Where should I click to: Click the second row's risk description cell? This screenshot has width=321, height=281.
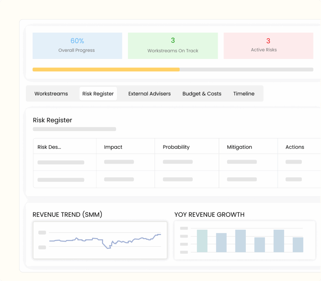point(61,180)
